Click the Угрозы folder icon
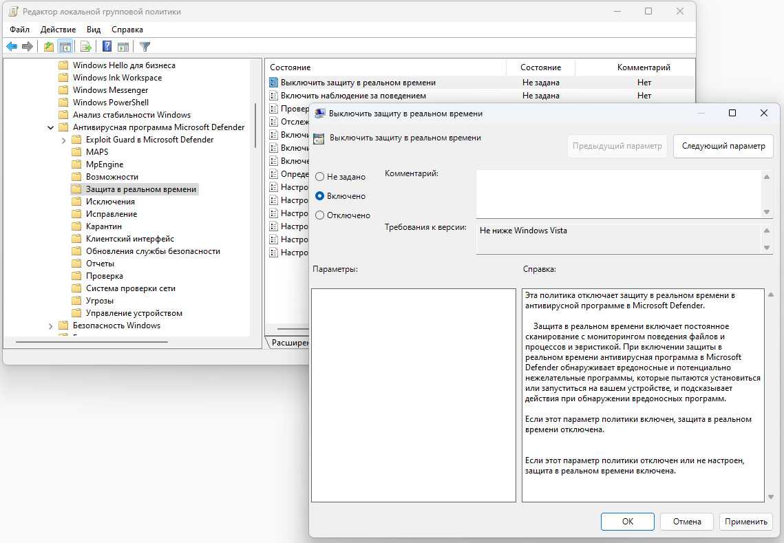This screenshot has width=784, height=543. (76, 301)
